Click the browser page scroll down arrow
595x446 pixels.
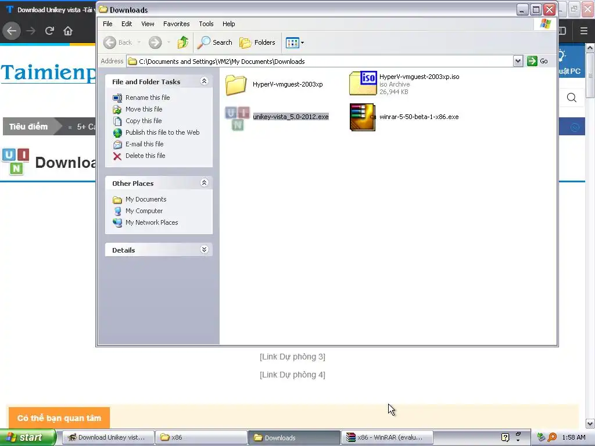(x=590, y=423)
